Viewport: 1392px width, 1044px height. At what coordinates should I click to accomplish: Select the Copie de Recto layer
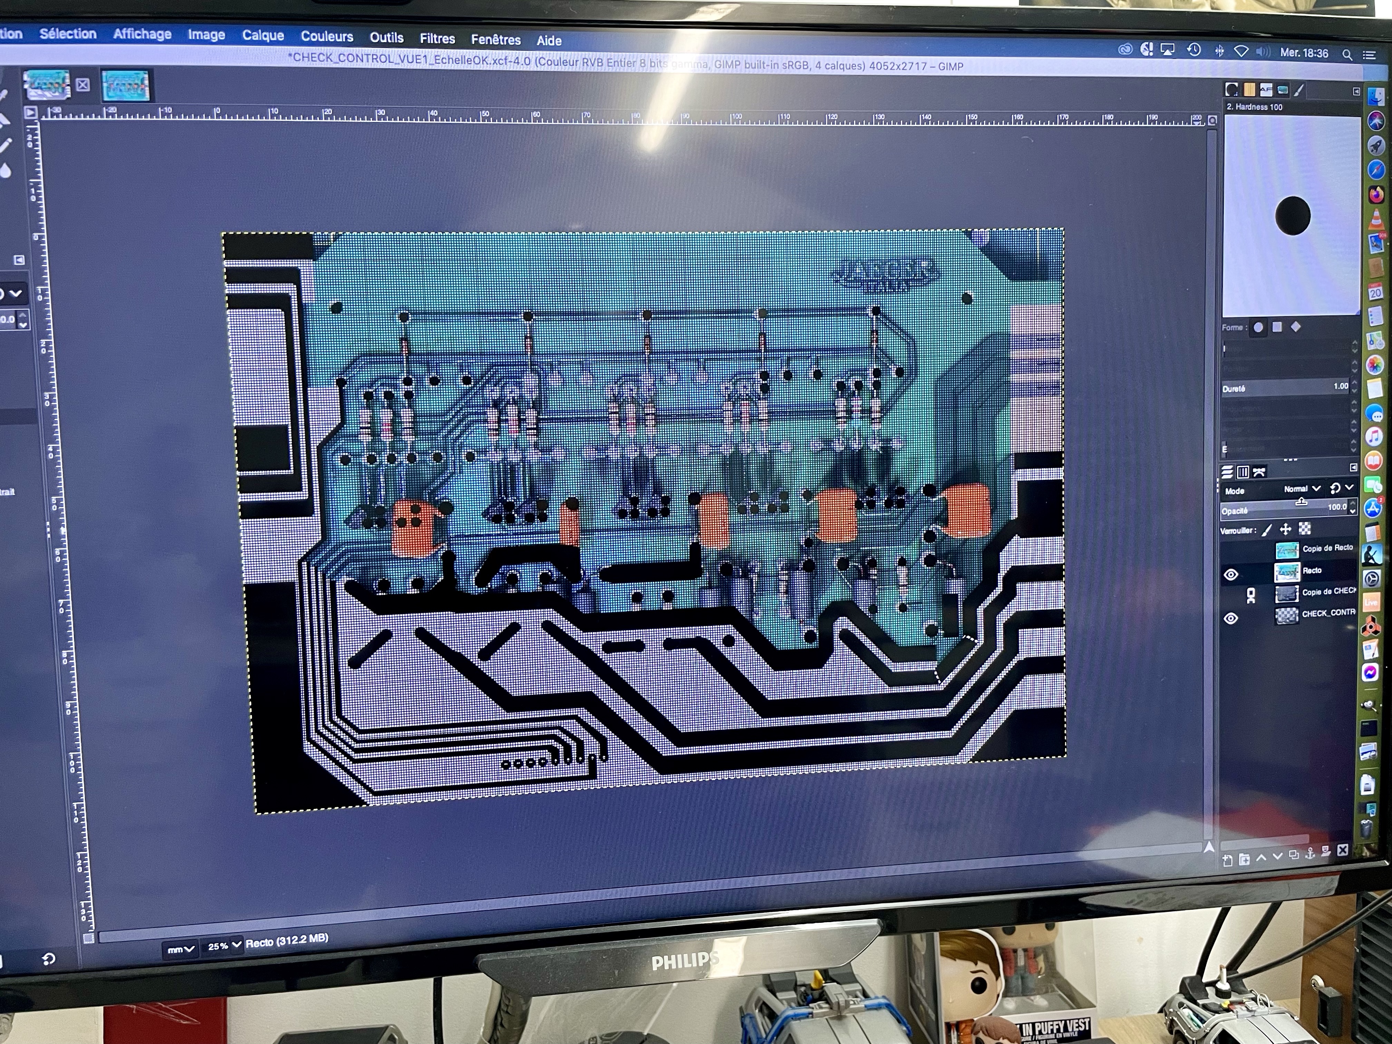(x=1326, y=548)
